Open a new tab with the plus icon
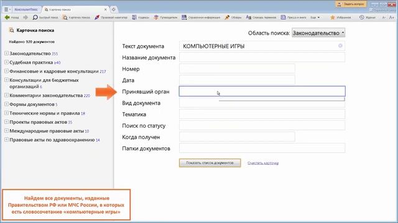The width and height of the screenshot is (398, 223). point(113,9)
